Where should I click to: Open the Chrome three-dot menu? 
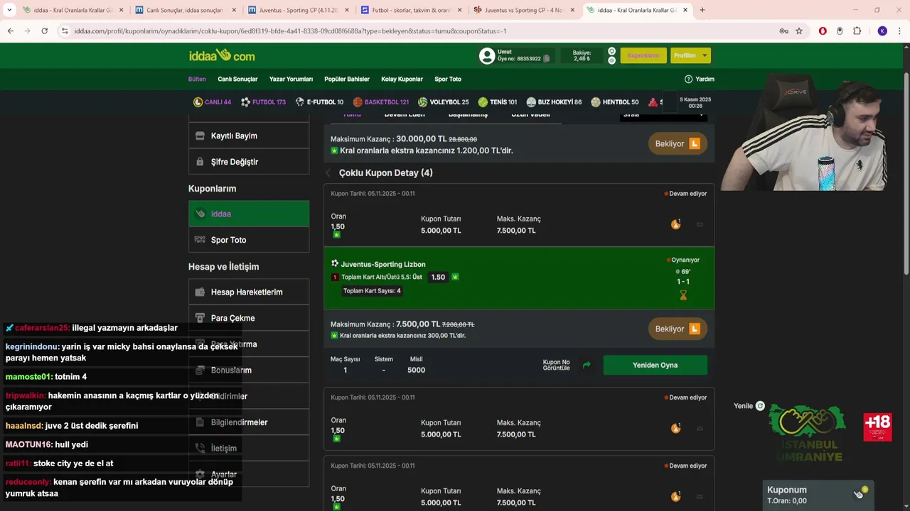900,31
